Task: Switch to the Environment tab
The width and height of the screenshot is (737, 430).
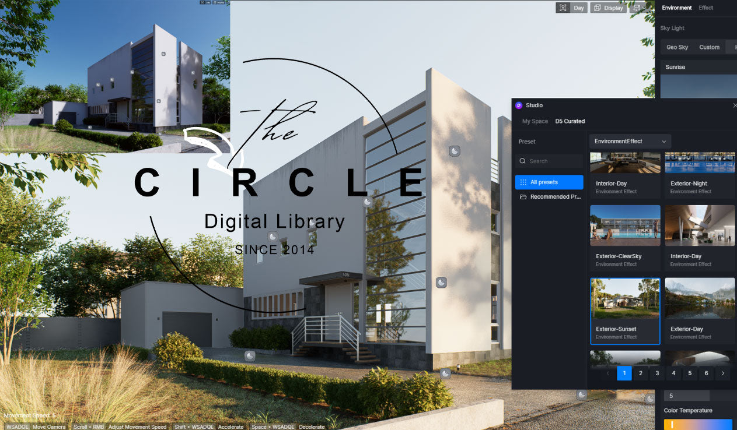Action: click(x=677, y=8)
